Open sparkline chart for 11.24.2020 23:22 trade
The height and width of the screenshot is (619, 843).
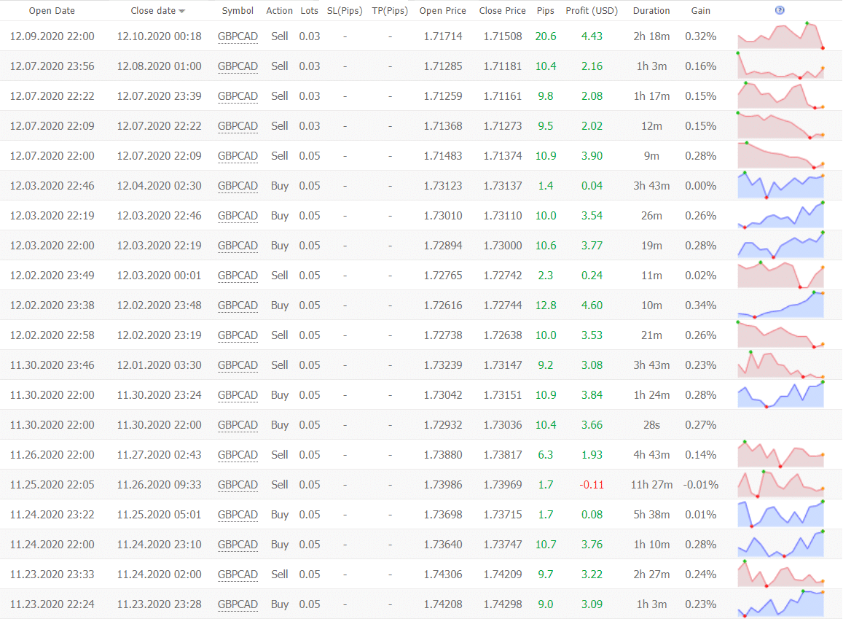pos(780,514)
